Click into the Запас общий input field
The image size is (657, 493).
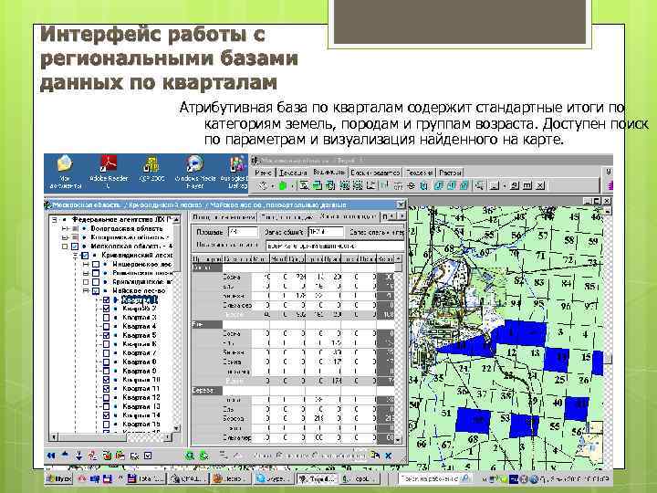326,232
